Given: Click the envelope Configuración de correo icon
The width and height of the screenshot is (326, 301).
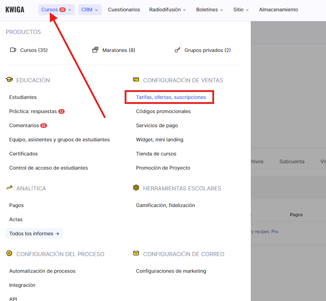Looking at the screenshot, I should pos(136,254).
